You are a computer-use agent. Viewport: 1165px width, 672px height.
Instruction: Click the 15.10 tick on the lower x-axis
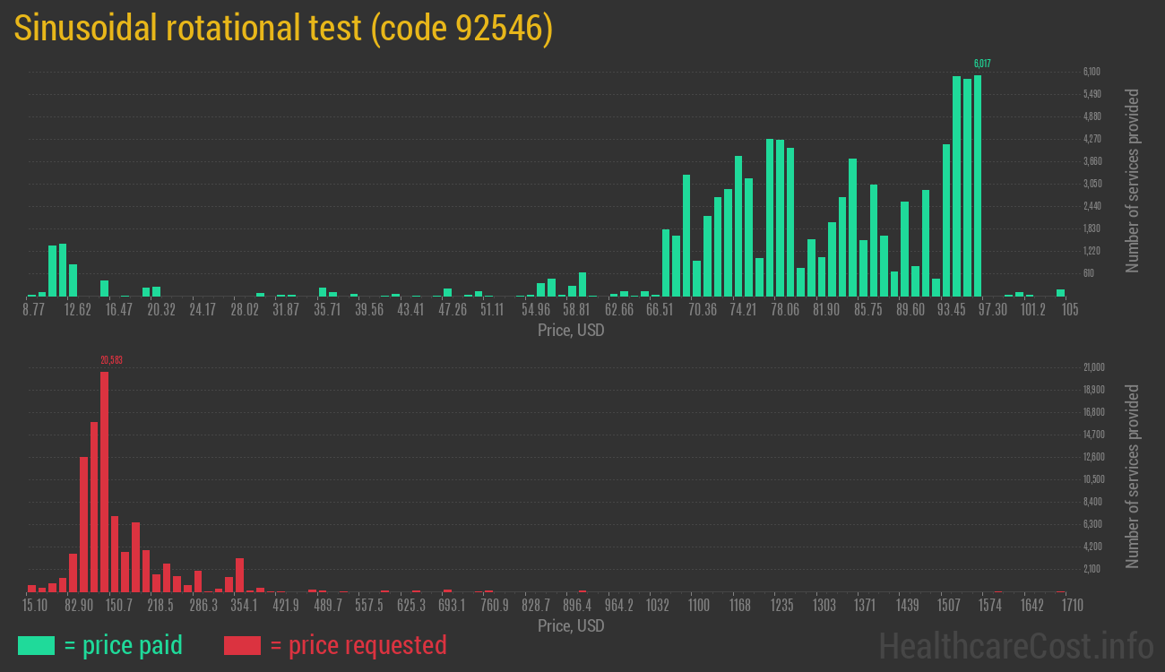tap(35, 606)
